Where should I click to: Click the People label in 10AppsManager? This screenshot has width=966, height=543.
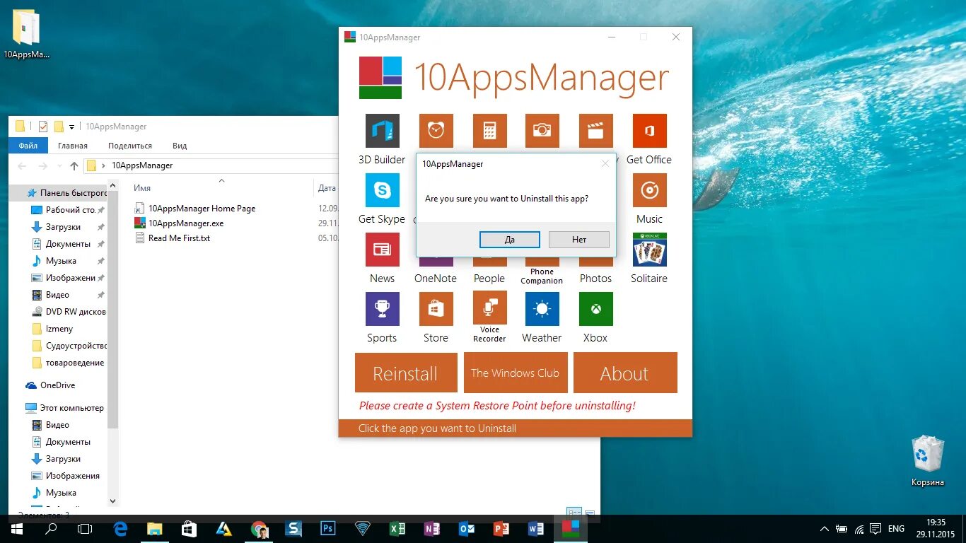489,279
